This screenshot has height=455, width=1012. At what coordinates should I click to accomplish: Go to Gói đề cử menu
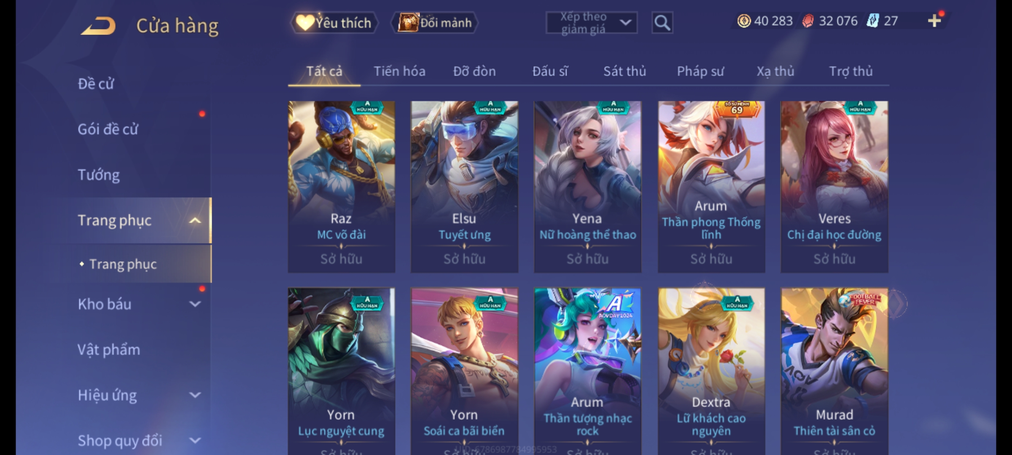point(108,129)
